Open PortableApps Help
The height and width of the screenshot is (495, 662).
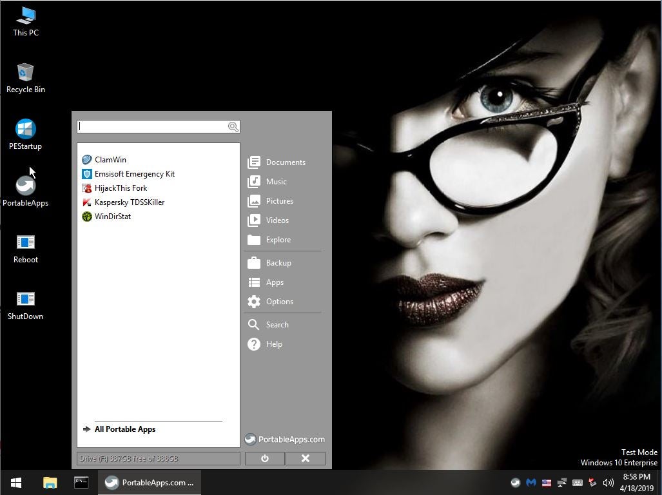click(x=274, y=344)
